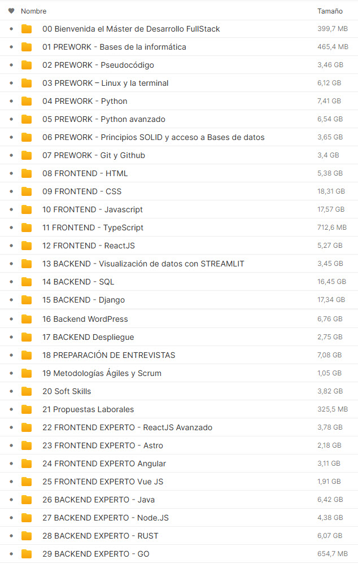Image resolution: width=358 pixels, height=564 pixels.
Task: Click size value '654,7 MB'
Action: coord(333,554)
